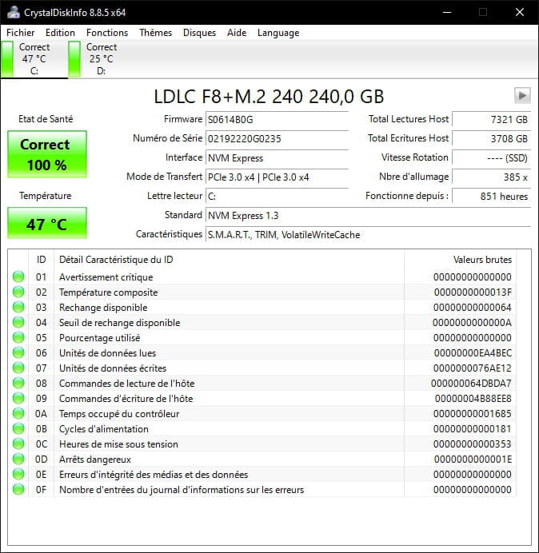Minimize the CrystalDiskInfo window
This screenshot has width=539, height=553.
(x=447, y=12)
